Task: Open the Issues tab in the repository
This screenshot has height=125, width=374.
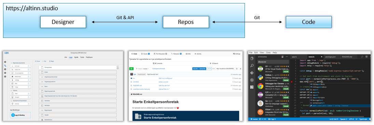Action: [x=145, y=54]
